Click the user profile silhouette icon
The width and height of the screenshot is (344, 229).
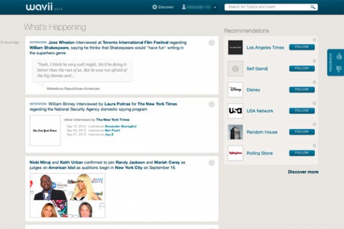click(x=184, y=7)
